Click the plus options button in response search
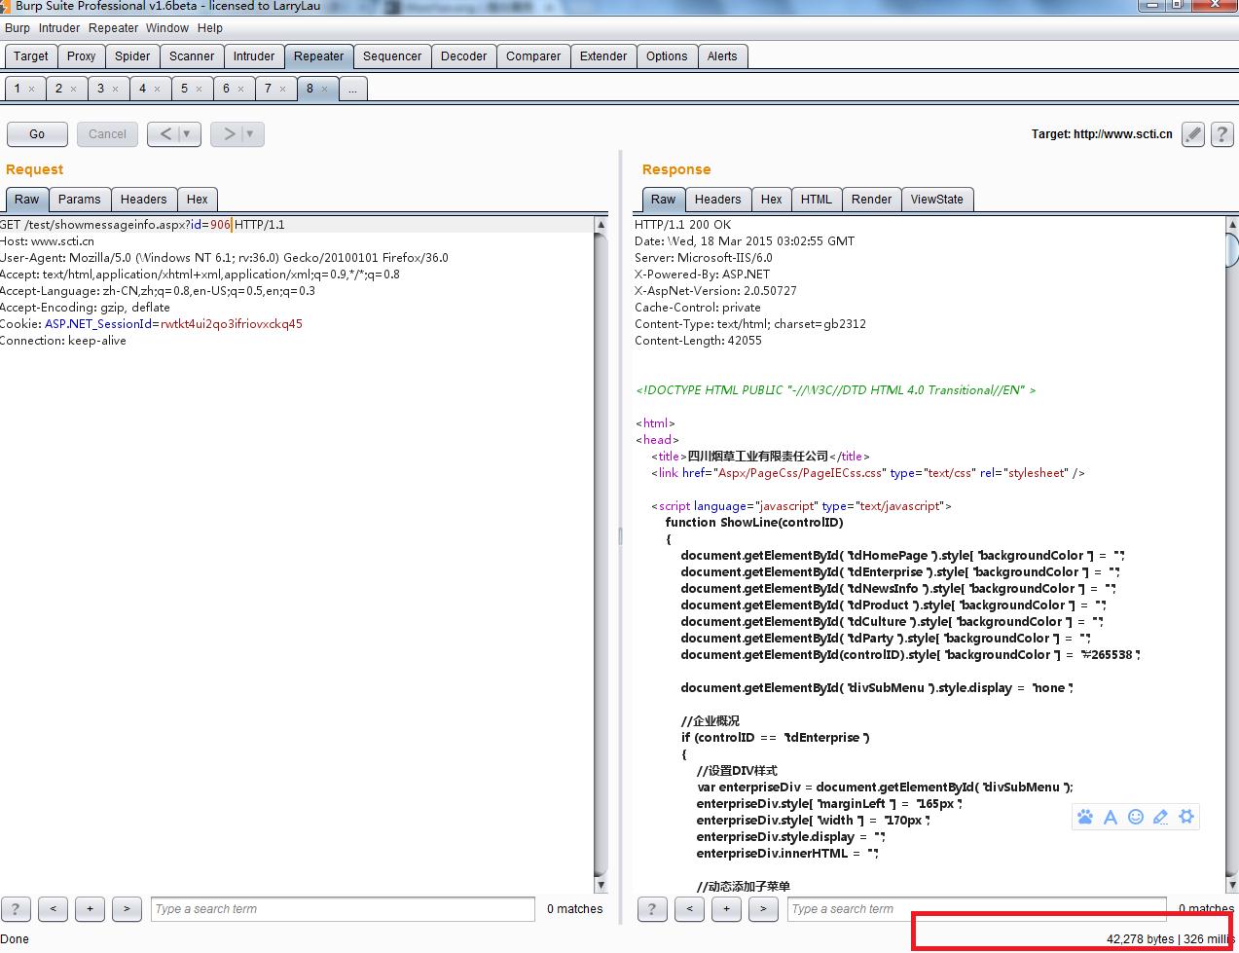 point(726,909)
